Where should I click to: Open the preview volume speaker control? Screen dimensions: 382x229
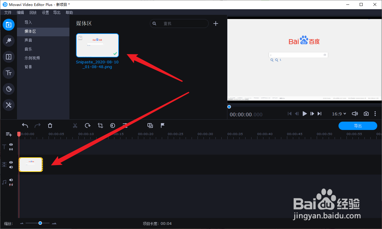tap(355, 114)
